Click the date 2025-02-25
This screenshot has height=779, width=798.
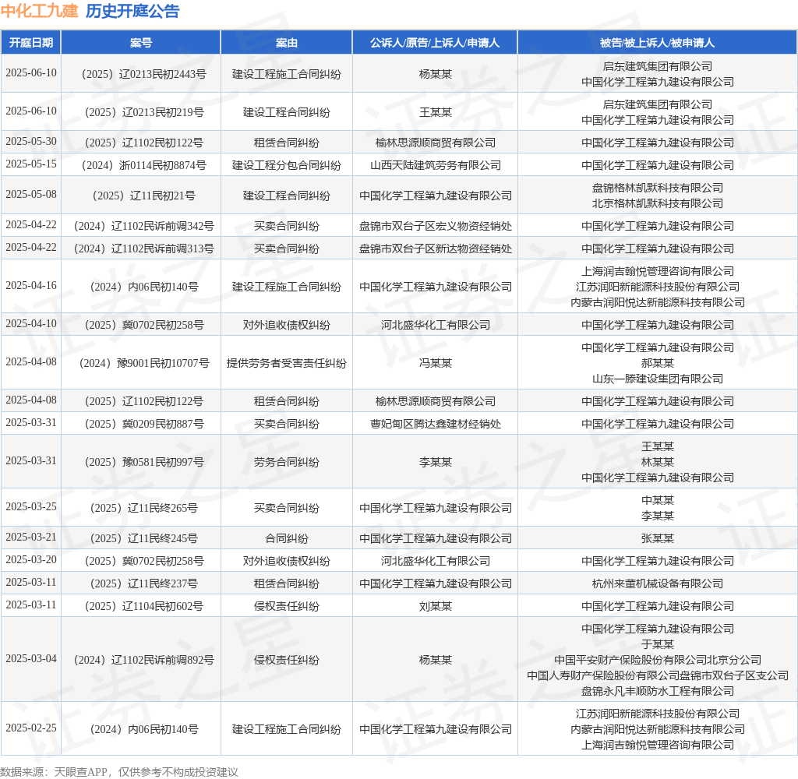[x=31, y=728]
